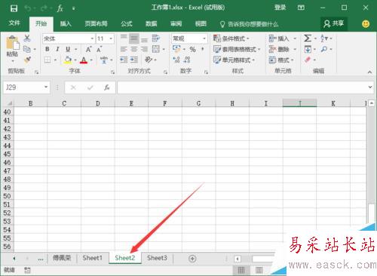377x276 pixels.
Task: Open 套用表格格式 table format menu
Action: pyautogui.click(x=237, y=49)
